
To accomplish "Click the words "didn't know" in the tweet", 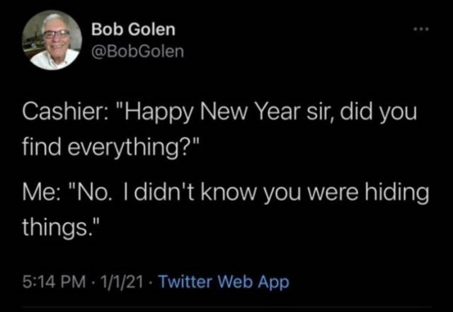I will click(190, 194).
